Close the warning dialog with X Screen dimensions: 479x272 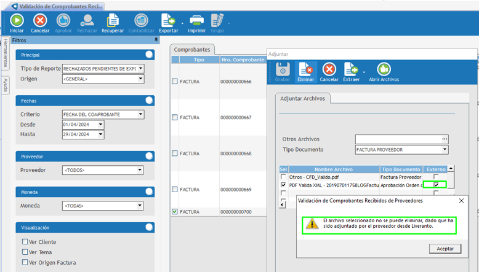point(461,200)
